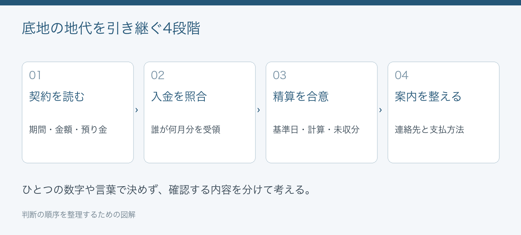Screen dimensions: 521x235
Task: Click the dark blue top header bar
Action: (260, 3)
